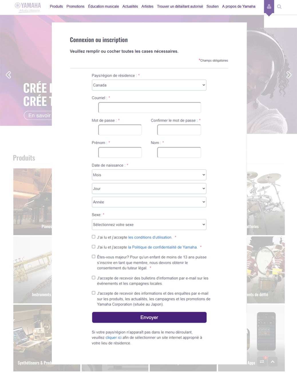Viewport: 297px width, 373px height.
Task: Accept les conditions d'utilisation checkbox
Action: click(93, 237)
